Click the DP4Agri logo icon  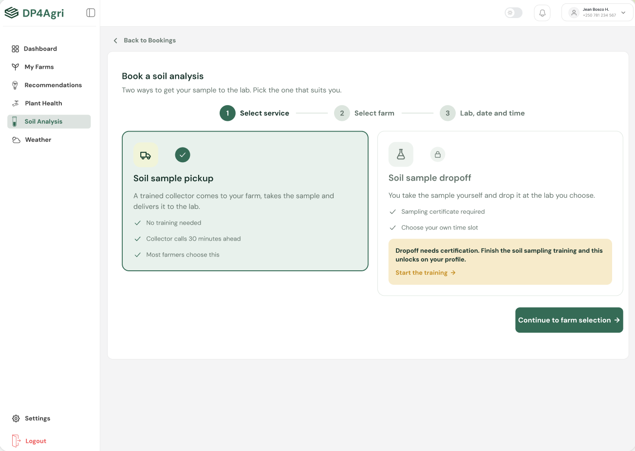coord(11,13)
